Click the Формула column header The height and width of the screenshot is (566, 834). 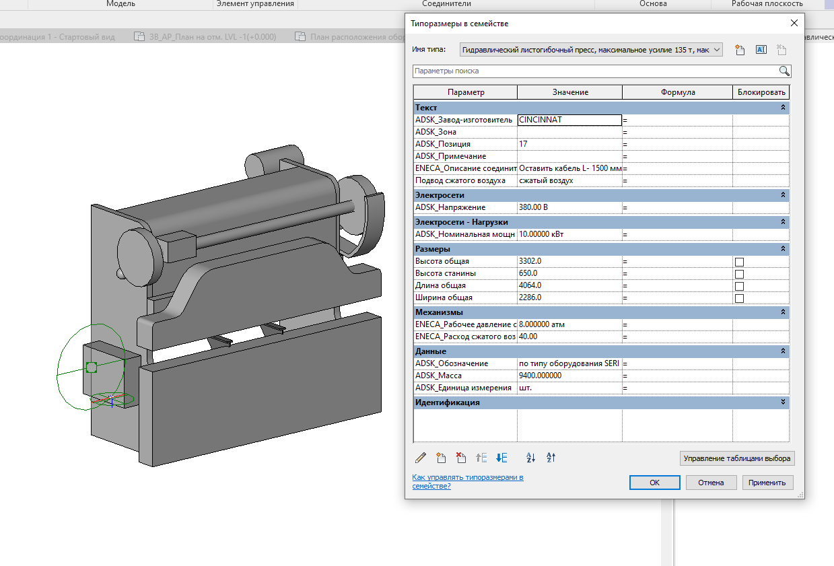point(678,92)
